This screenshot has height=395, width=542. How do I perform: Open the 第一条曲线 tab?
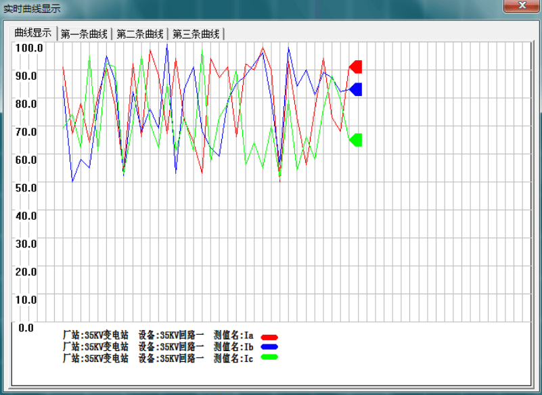[84, 34]
